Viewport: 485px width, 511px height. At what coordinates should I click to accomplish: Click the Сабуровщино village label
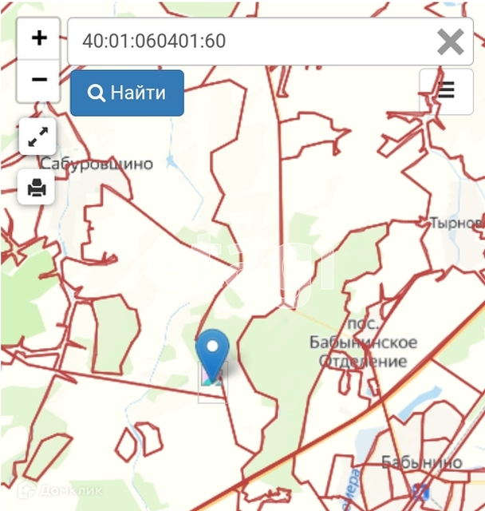pos(97,164)
